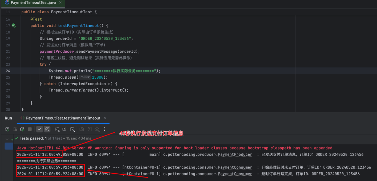
Task: Click the 阻塞主线程 comment on line 22
Action: point(86,58)
